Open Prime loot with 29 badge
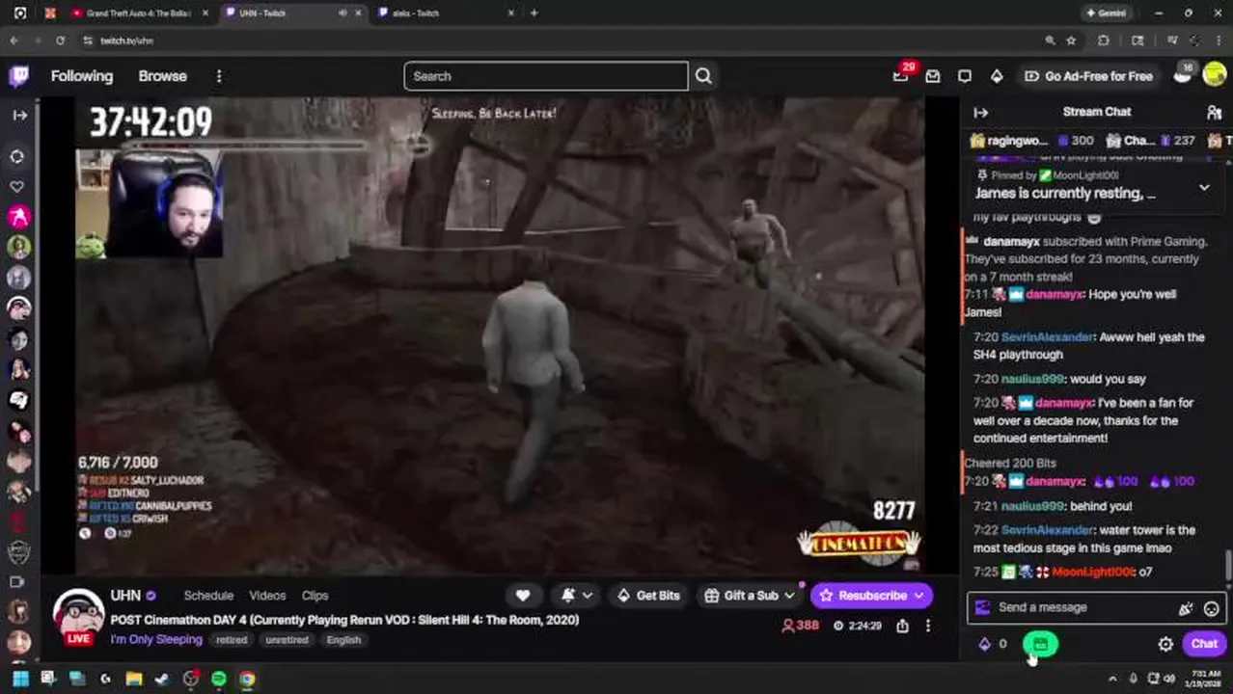 (901, 75)
